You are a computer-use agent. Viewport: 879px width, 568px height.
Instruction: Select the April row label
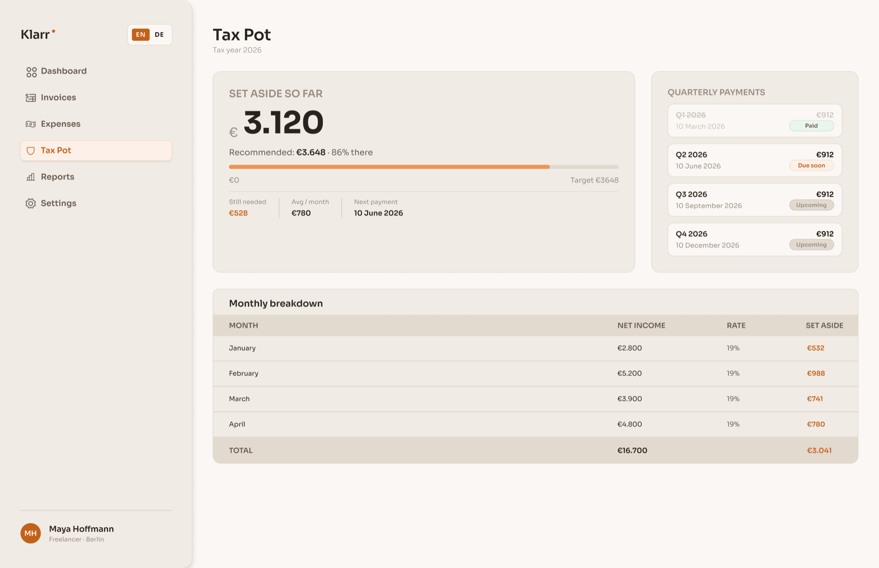[237, 424]
